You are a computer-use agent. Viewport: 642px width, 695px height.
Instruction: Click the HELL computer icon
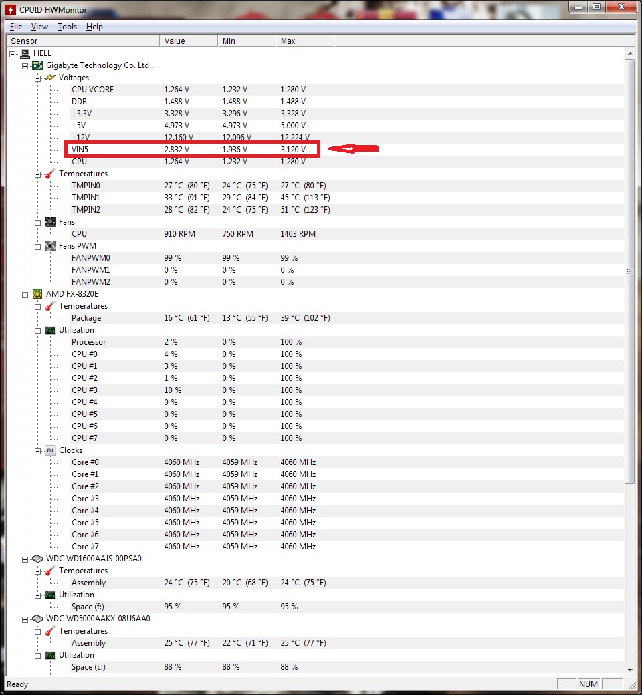click(x=25, y=53)
